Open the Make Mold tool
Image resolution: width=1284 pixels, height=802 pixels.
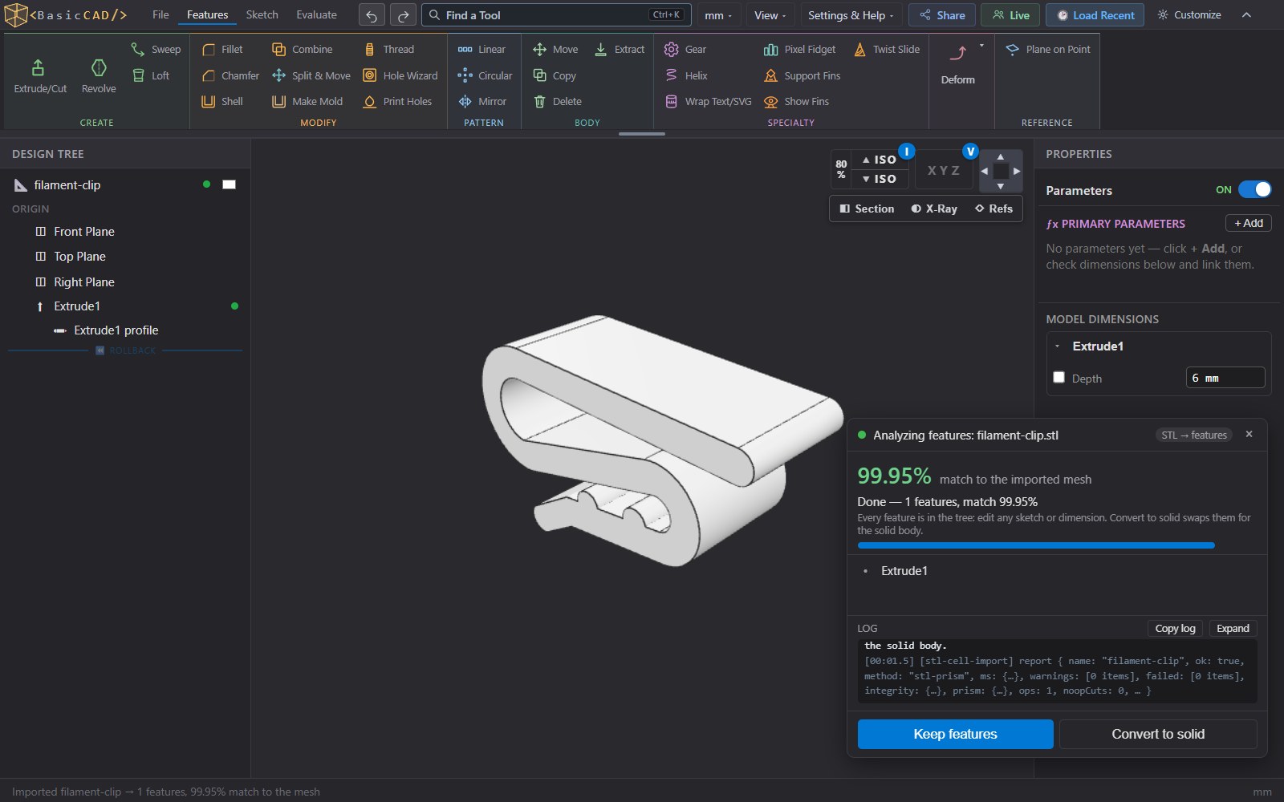[307, 101]
